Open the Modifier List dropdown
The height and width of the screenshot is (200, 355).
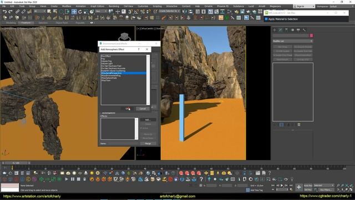pyautogui.click(x=292, y=41)
